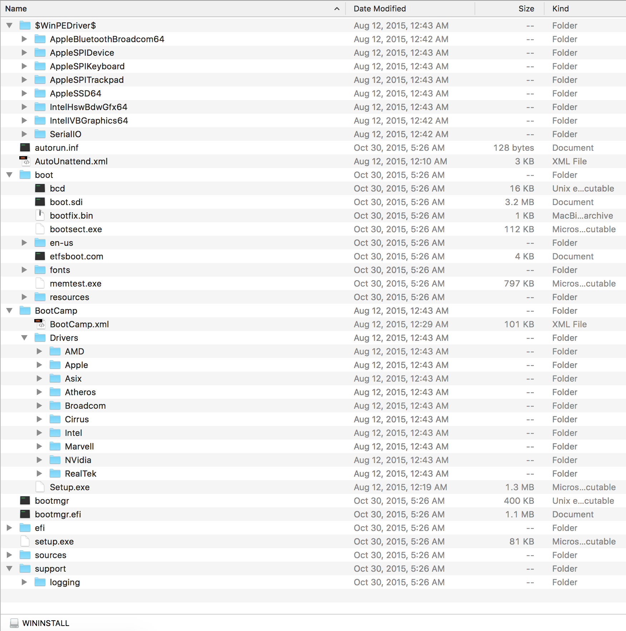The image size is (626, 631).
Task: Expand the Cirrus folder
Action: coord(39,419)
